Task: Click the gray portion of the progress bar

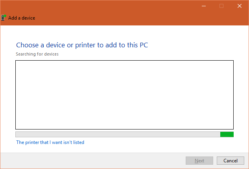Action: click(x=118, y=134)
